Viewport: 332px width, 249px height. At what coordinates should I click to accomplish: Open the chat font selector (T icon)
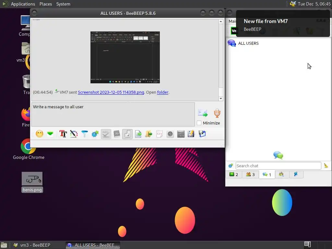click(x=63, y=134)
